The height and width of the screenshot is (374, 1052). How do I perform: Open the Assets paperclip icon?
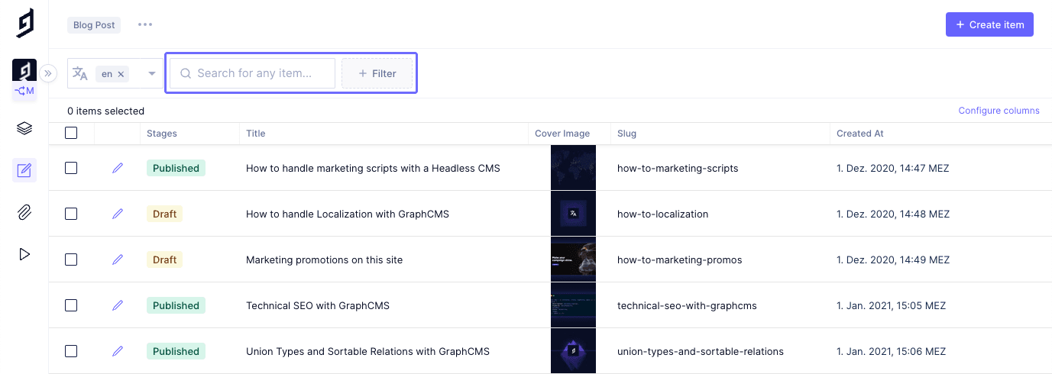(24, 212)
